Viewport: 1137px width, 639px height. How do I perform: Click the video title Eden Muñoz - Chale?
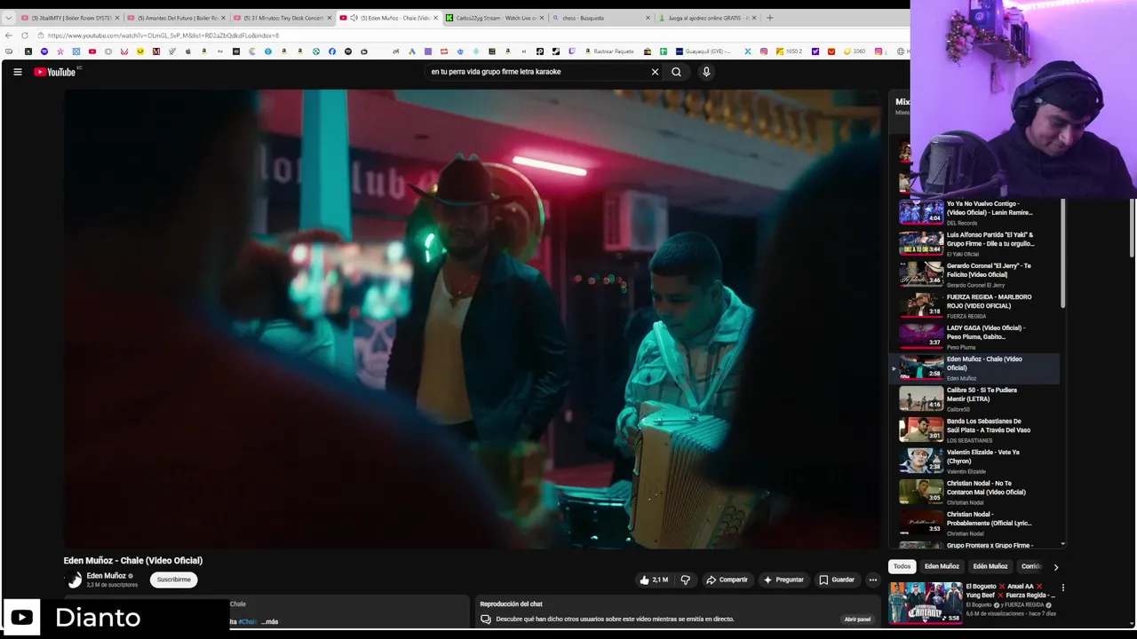(133, 561)
